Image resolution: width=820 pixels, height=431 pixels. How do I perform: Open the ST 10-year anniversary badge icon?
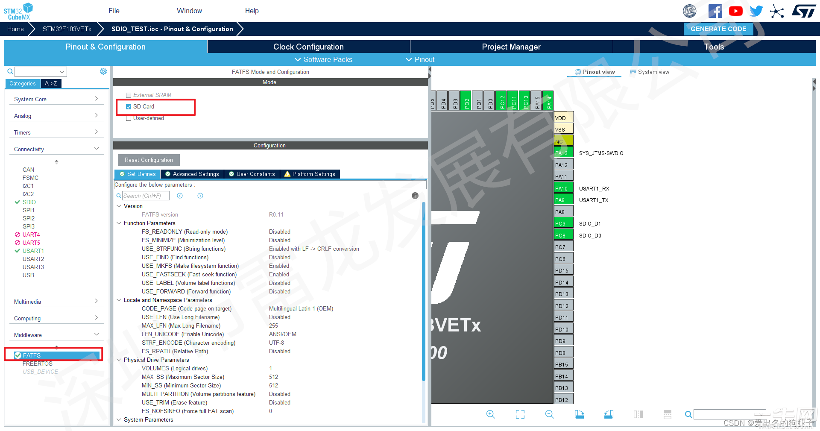(x=690, y=11)
